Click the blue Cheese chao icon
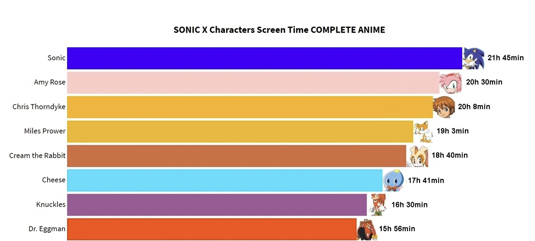Screen dimensions: 535x241 coord(393,180)
